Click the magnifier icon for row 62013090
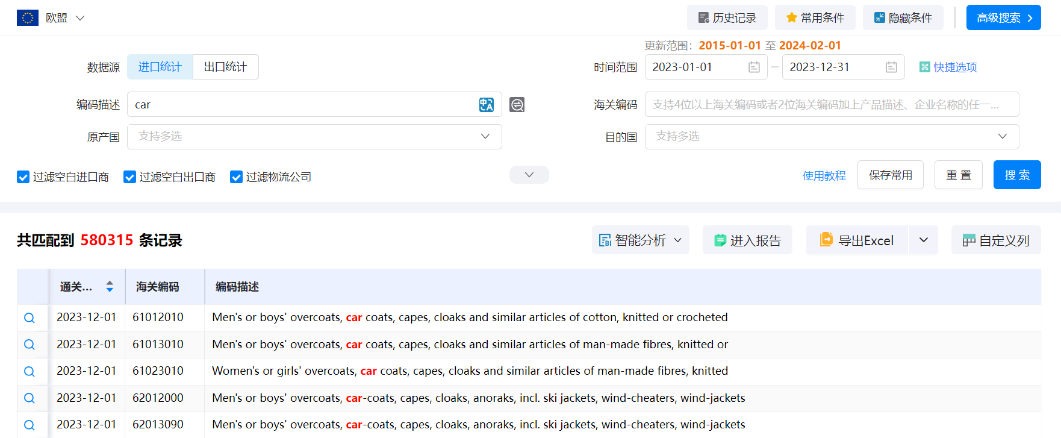 30,425
